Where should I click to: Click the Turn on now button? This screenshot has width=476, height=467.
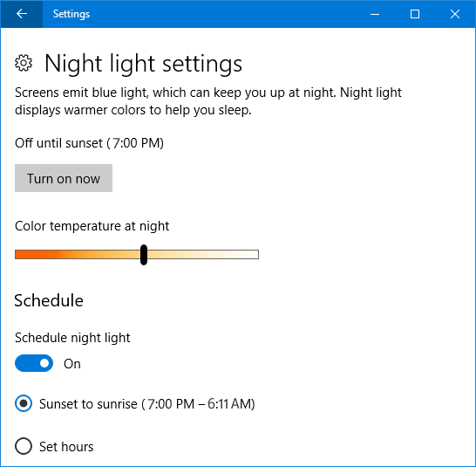click(64, 178)
